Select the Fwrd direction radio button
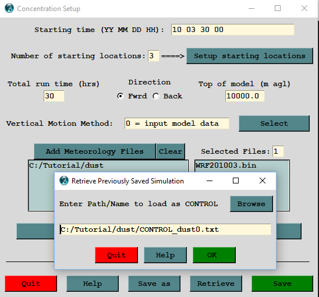 (x=120, y=96)
